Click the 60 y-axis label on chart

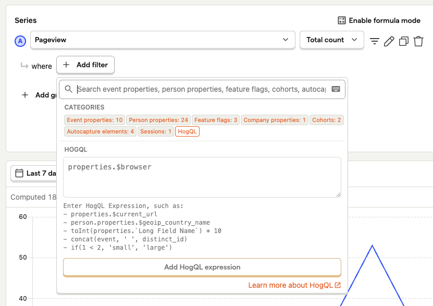[x=23, y=217]
